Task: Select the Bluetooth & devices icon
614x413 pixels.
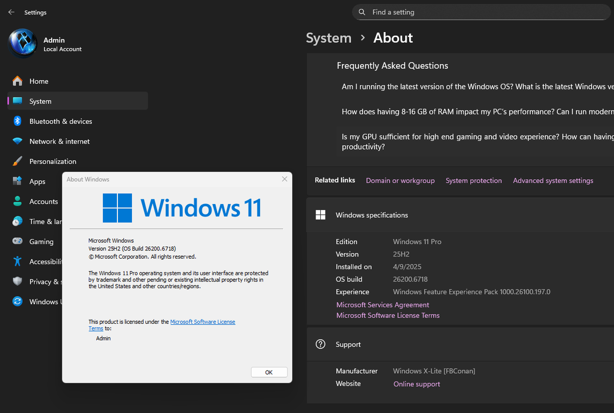Action: coord(17,121)
